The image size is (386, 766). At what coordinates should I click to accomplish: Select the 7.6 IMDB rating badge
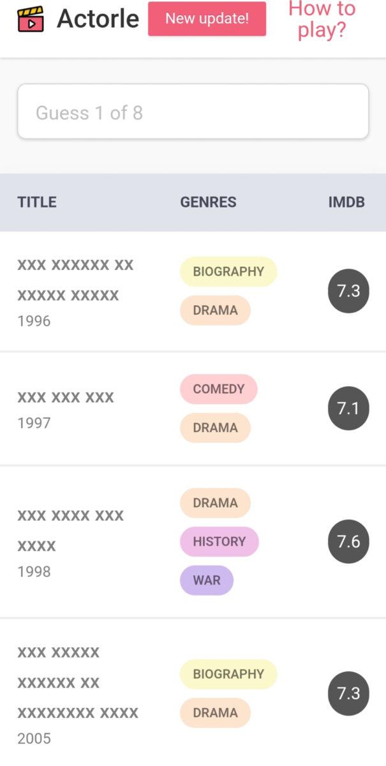[x=348, y=542]
